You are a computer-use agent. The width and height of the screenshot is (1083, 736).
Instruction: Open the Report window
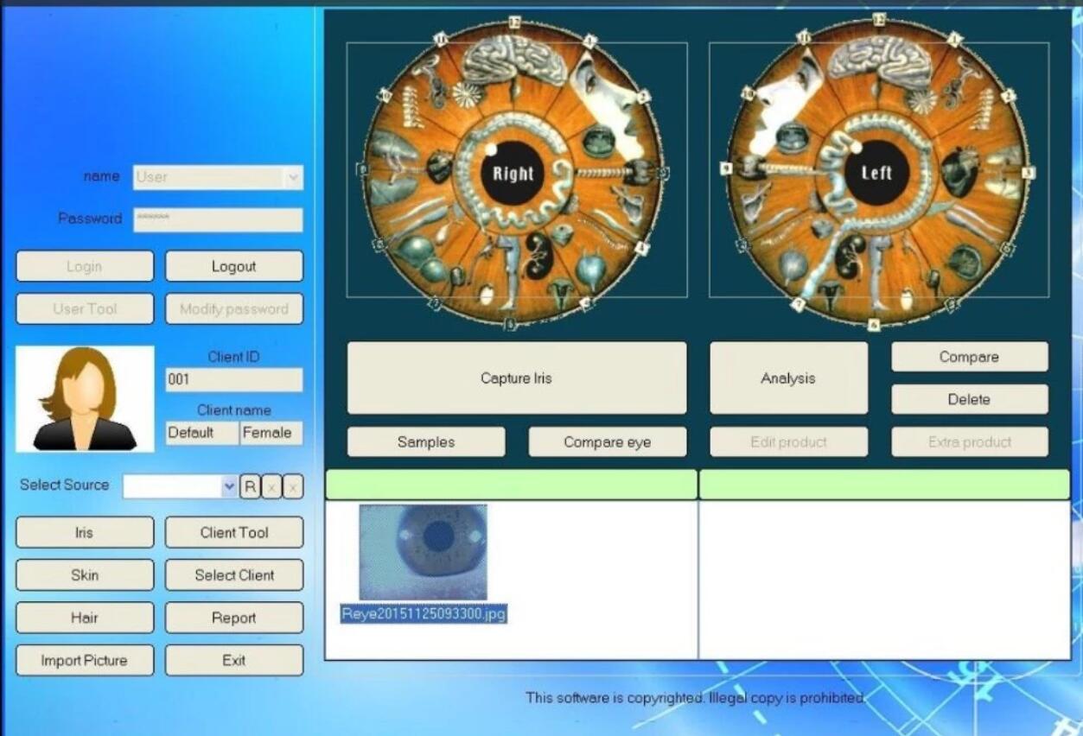click(234, 618)
